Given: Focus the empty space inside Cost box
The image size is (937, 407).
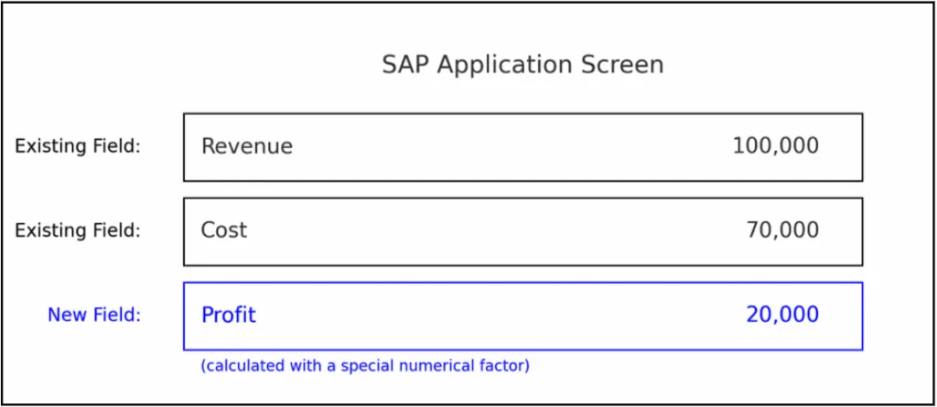Looking at the screenshot, I should [496, 230].
